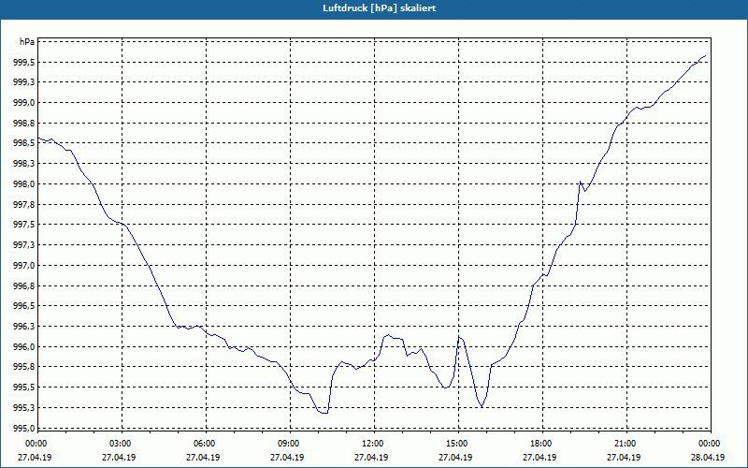Click the 996,3 y-axis value
Viewport: 748px width, 468px height.
click(23, 327)
